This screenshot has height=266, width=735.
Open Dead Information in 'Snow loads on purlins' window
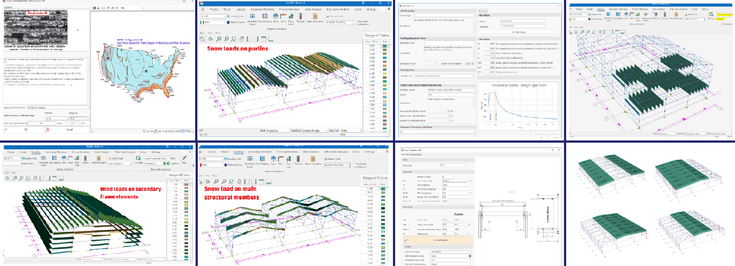coord(315,16)
